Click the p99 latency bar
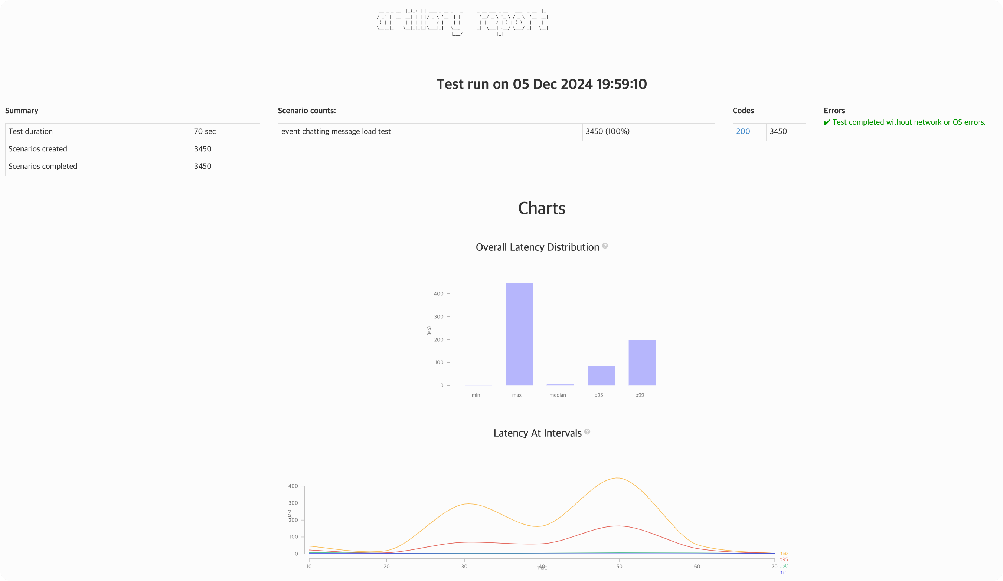1003x581 pixels. (642, 363)
